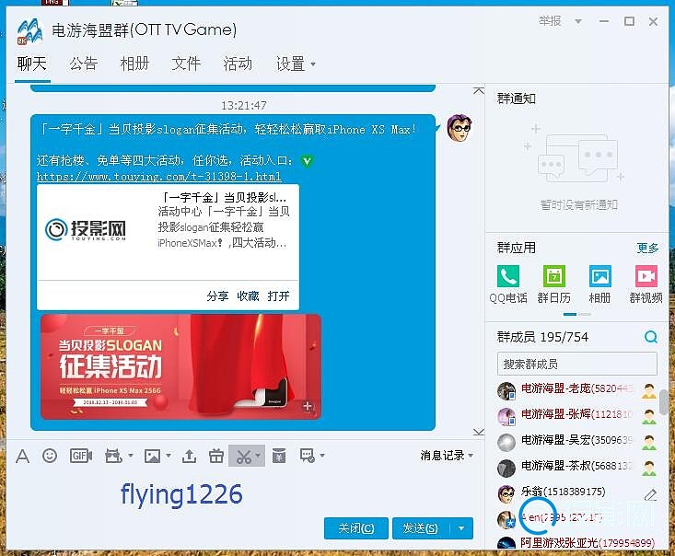
Task: Click the file upload icon
Action: pyautogui.click(x=190, y=456)
